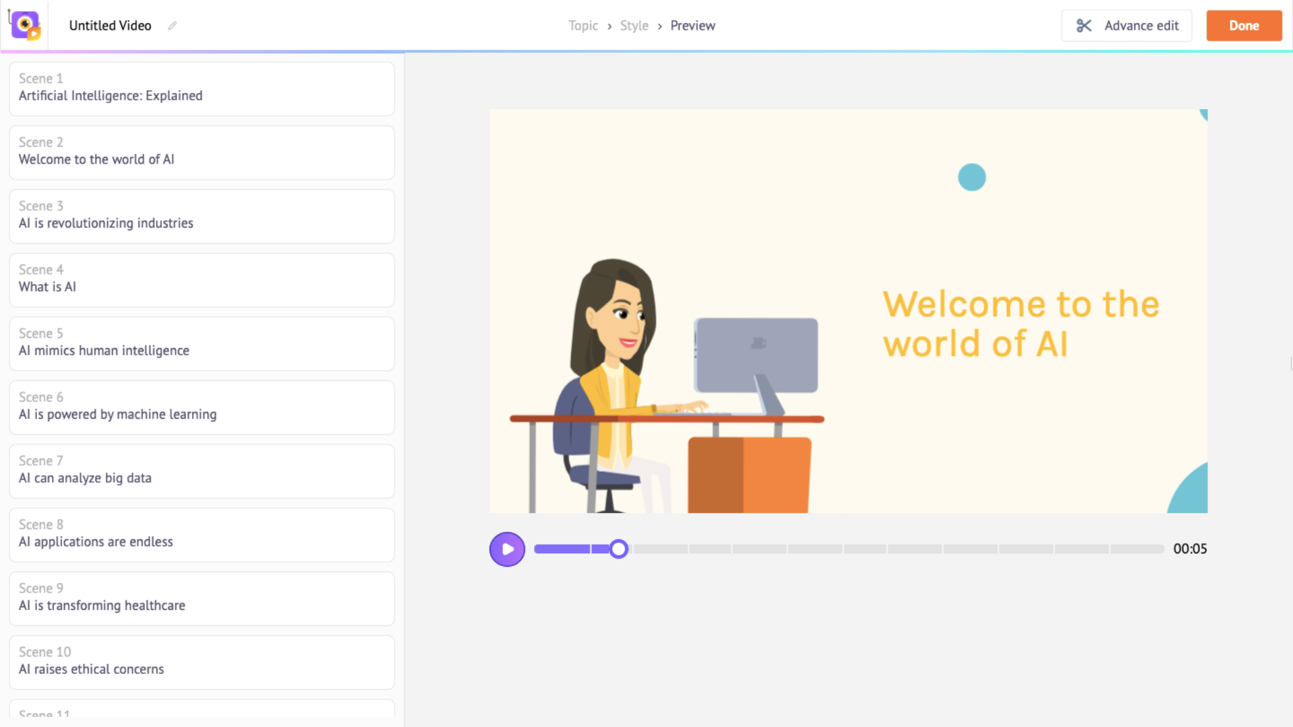Click the Untitled Video title text
Viewport: 1293px width, 727px height.
[110, 26]
